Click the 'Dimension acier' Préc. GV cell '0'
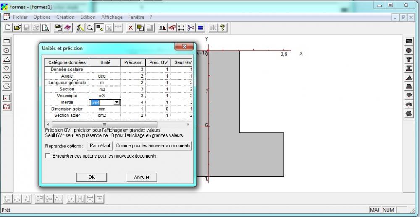This screenshot has width=420, height=217. [x=158, y=109]
